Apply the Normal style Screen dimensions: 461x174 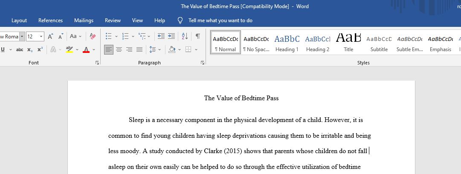tap(226, 42)
